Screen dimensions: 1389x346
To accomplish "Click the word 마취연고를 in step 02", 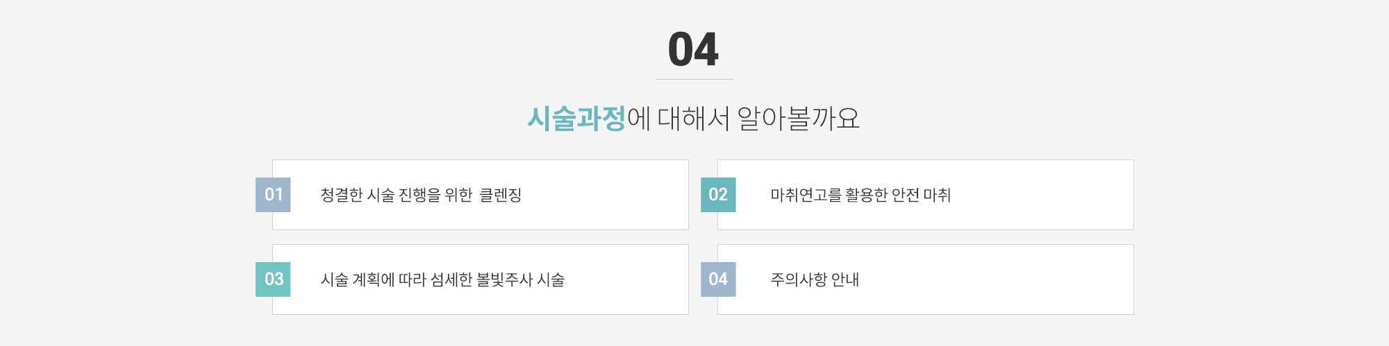I will tap(806, 195).
